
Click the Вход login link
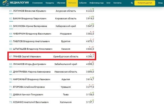[160, 3]
